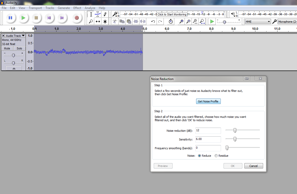Screen dimensions: 297x194
Task: Click the Zoom Out icon
Action: click(x=188, y=21)
